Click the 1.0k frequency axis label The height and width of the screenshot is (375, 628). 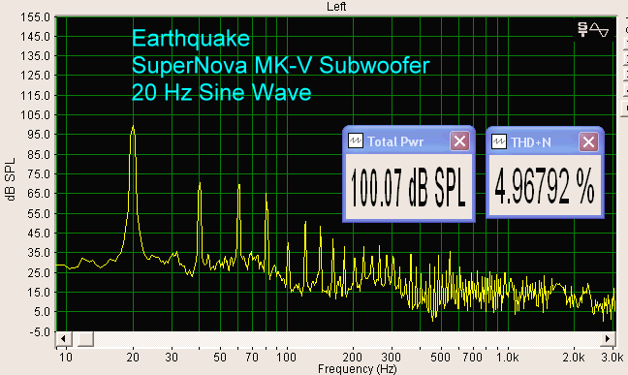tap(508, 357)
